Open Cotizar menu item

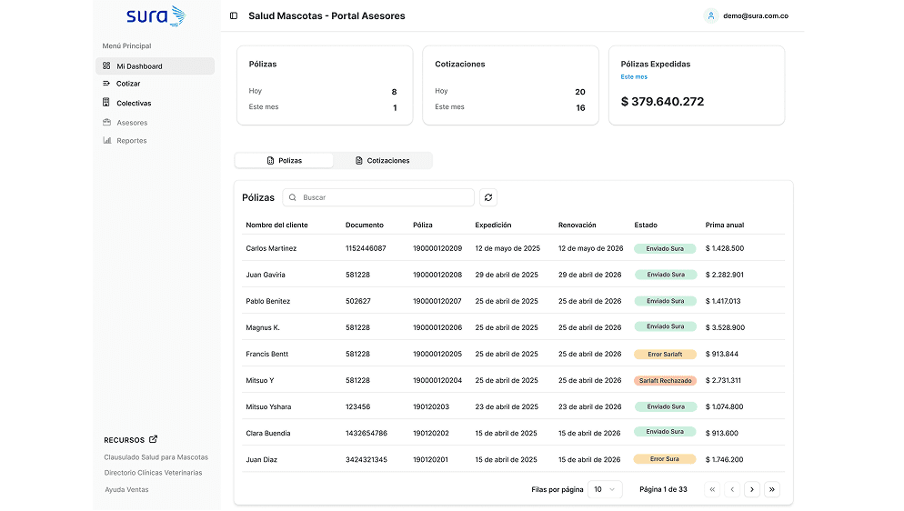128,84
